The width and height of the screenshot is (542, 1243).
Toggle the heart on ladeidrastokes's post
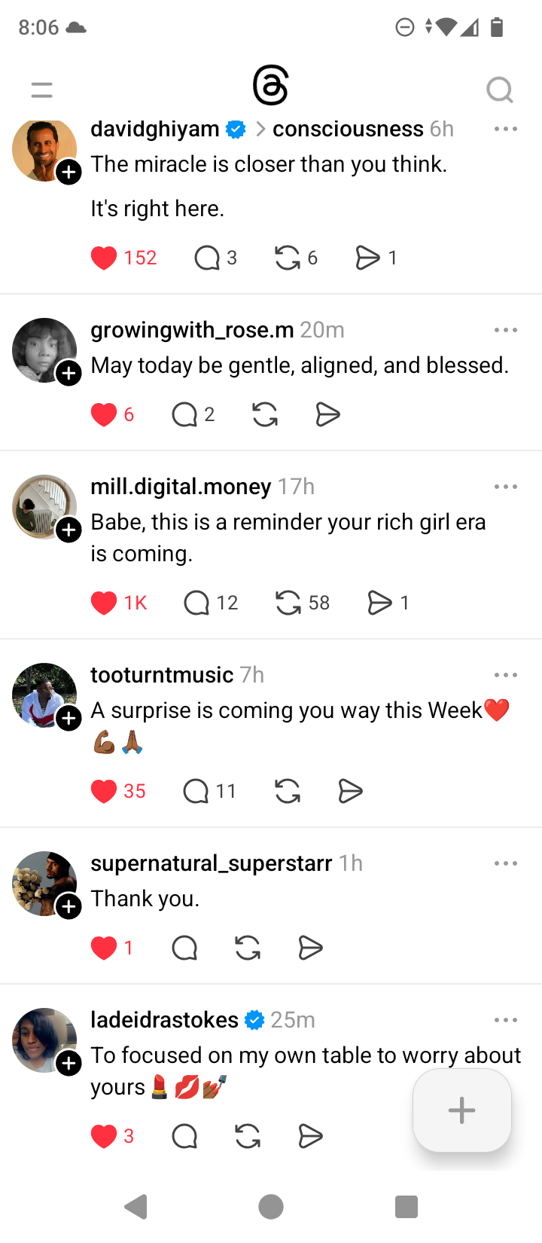104,1136
